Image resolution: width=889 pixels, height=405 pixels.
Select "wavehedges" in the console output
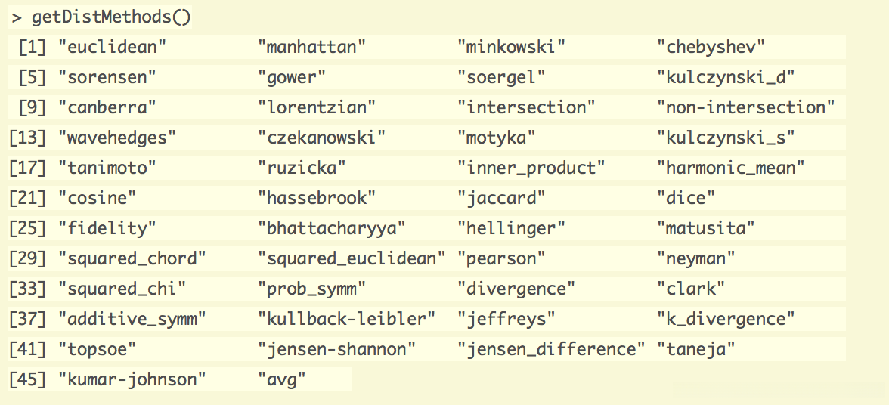click(117, 138)
